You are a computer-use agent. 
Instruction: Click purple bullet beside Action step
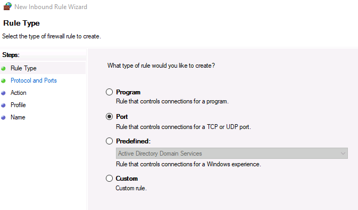click(x=3, y=93)
